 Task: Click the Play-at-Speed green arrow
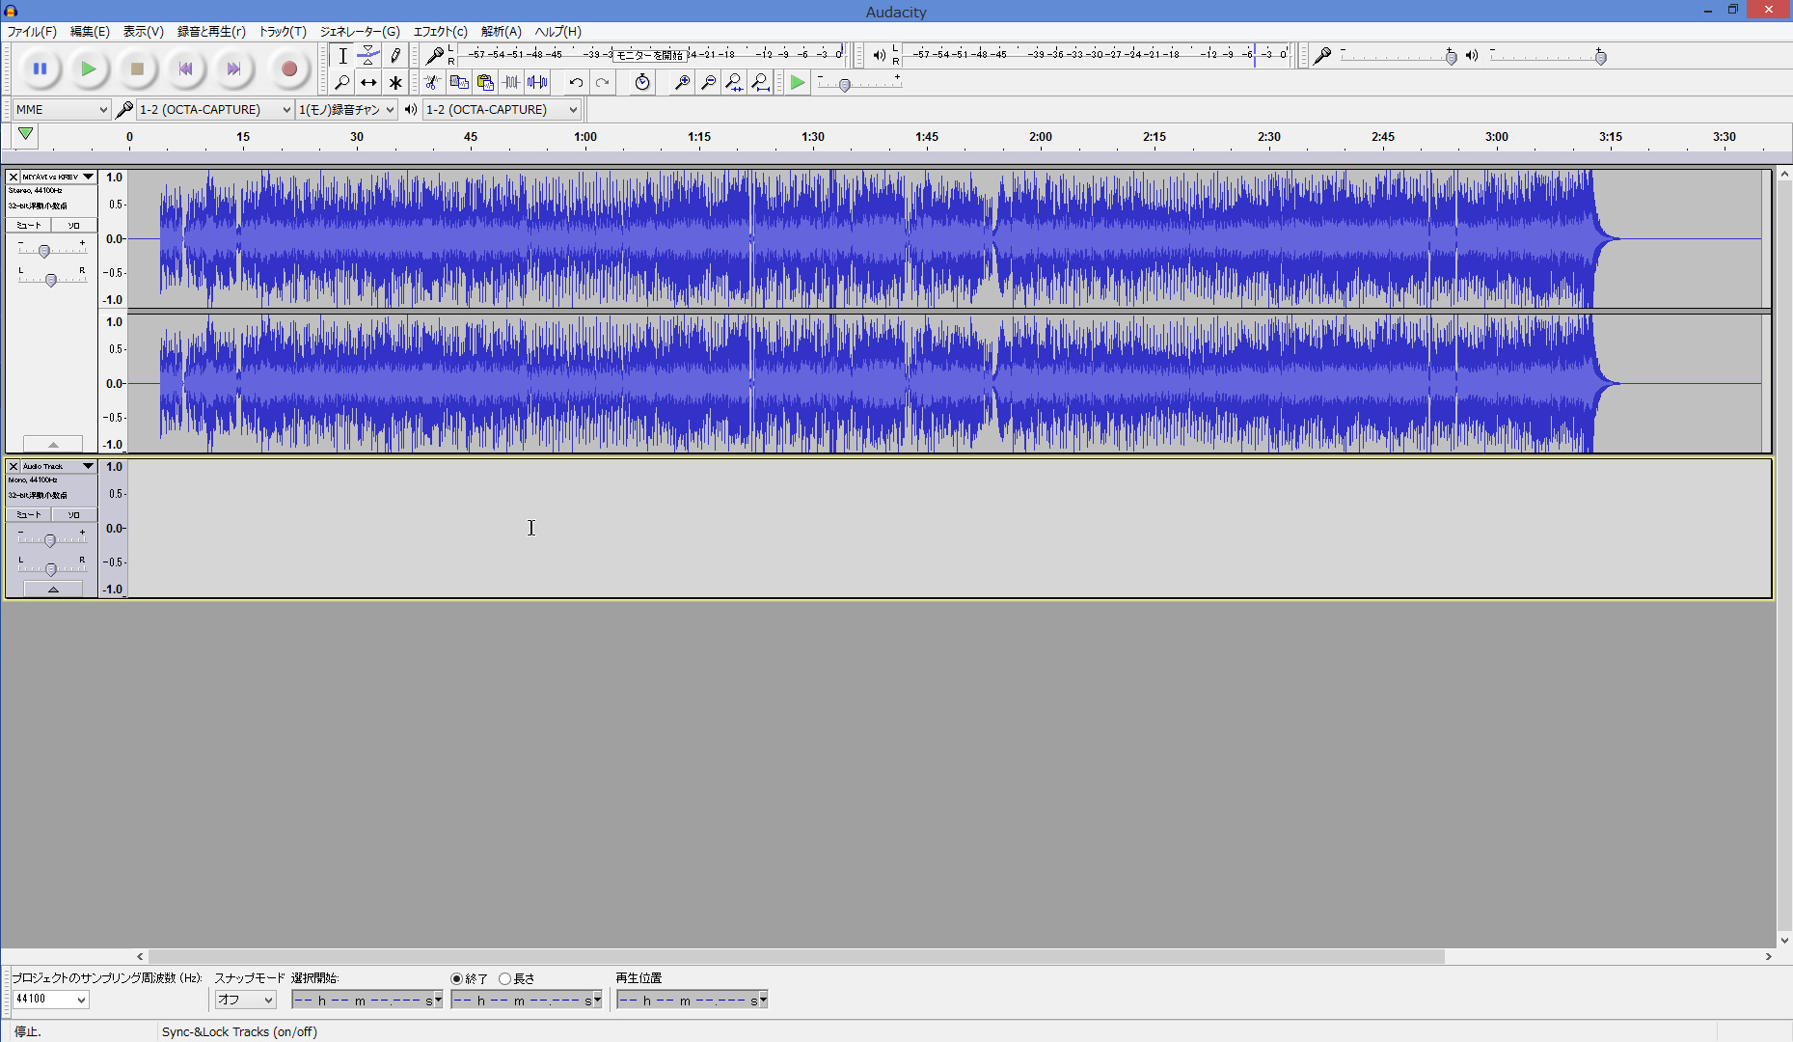[798, 83]
